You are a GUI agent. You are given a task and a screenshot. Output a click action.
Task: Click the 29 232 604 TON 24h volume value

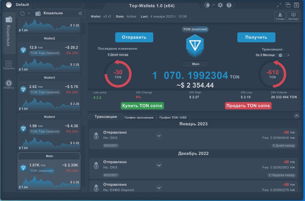[284, 97]
